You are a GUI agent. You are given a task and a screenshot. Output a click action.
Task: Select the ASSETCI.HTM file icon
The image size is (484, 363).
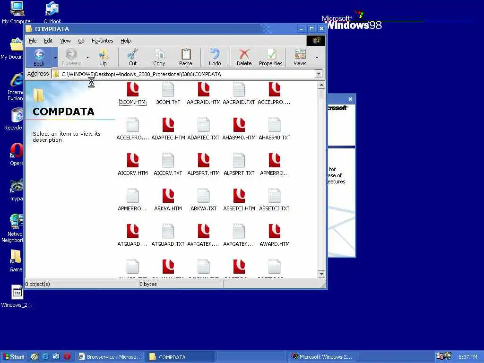[x=239, y=196]
